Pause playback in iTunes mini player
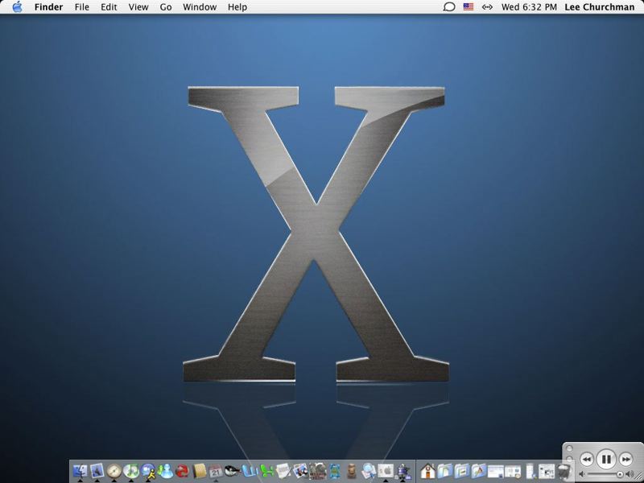 [x=606, y=459]
